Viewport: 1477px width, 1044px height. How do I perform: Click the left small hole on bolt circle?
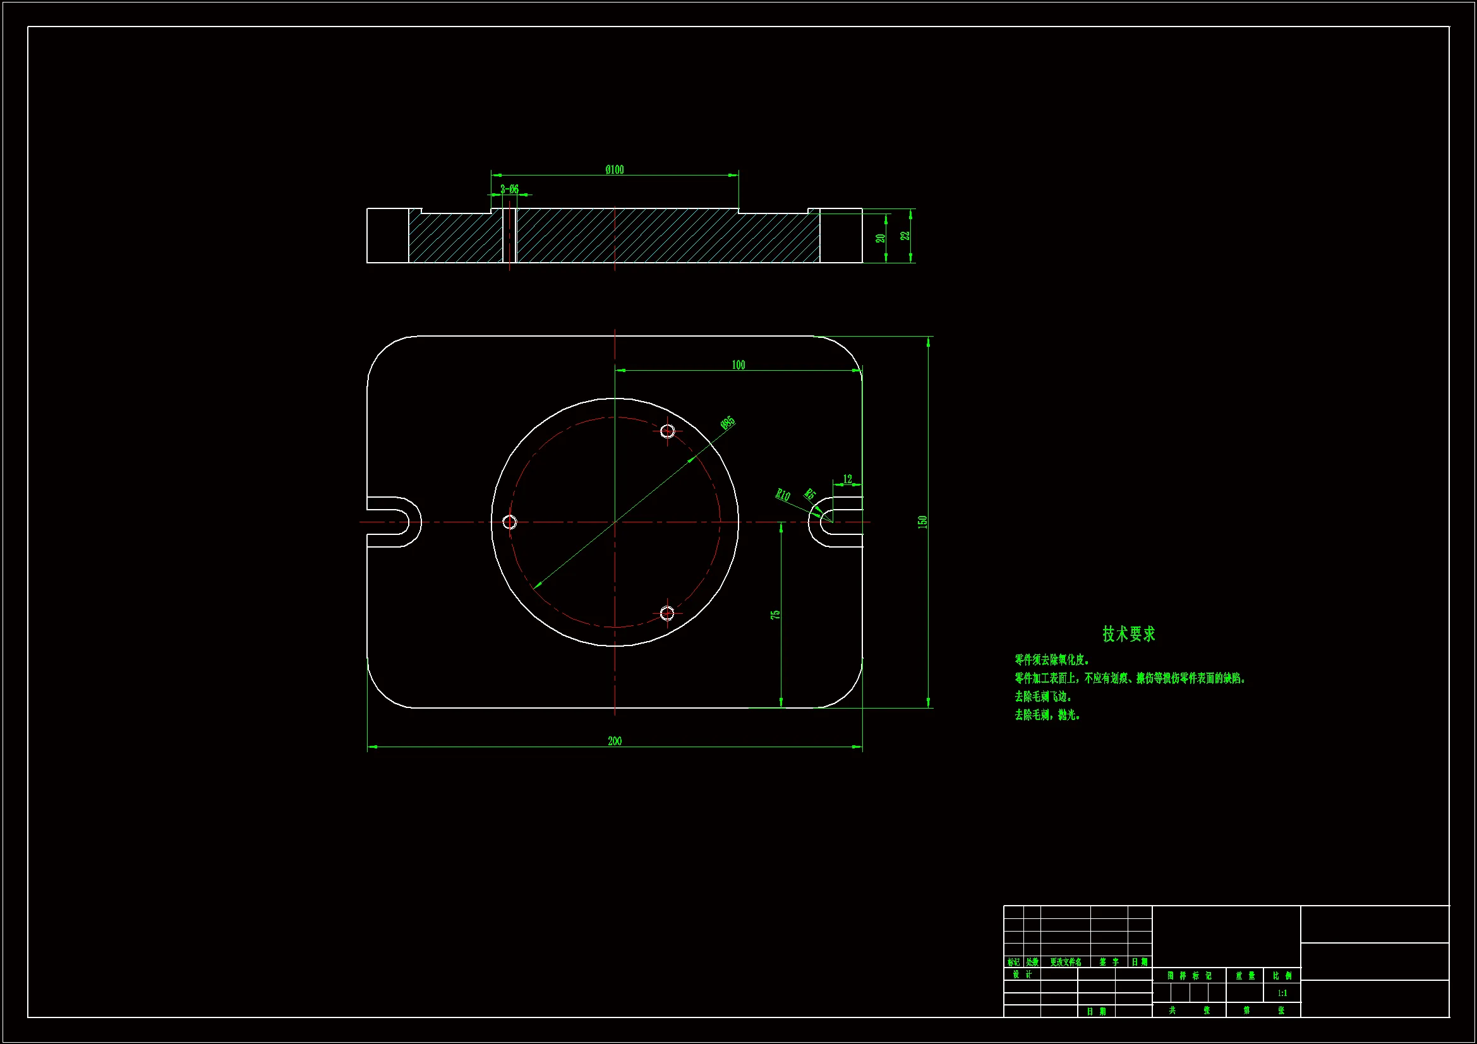coord(509,522)
